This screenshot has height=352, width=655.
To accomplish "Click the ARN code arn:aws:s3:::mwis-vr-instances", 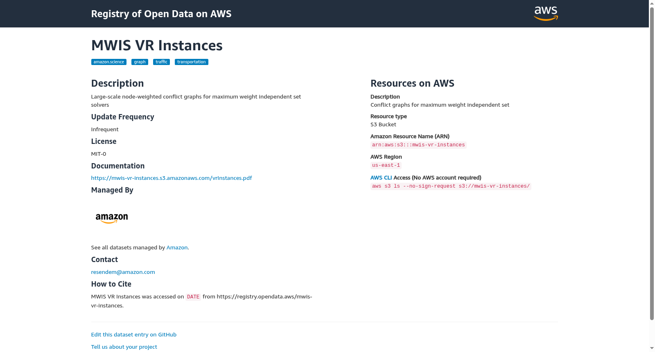I will (x=418, y=145).
